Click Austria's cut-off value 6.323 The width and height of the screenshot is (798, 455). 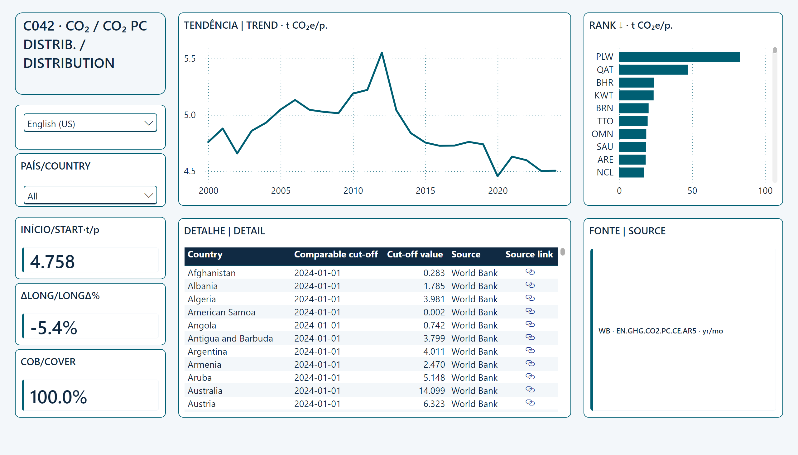(x=434, y=404)
